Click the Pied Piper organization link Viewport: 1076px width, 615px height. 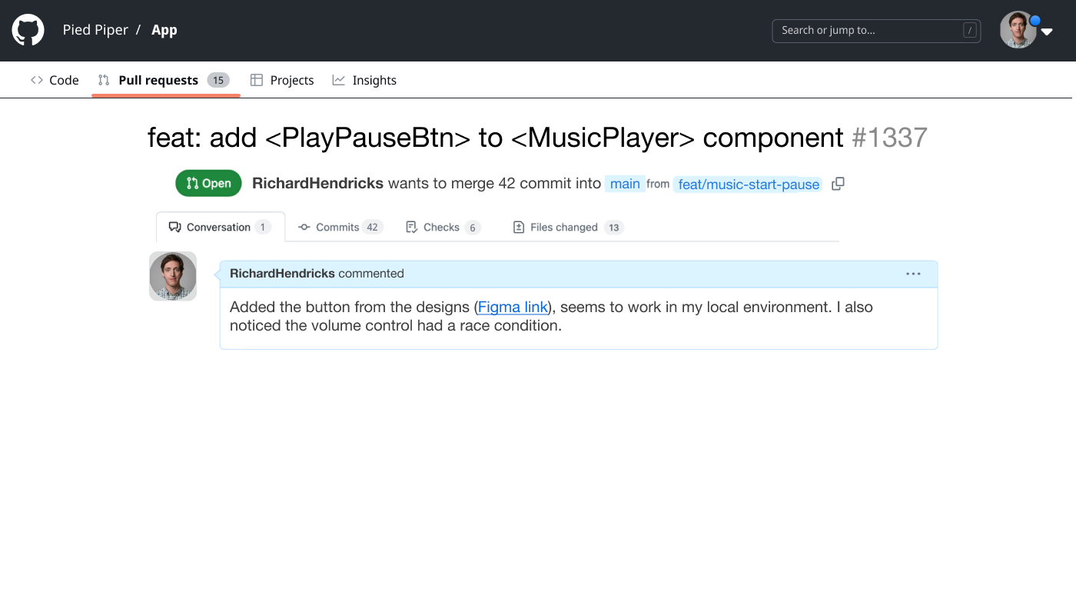pyautogui.click(x=95, y=30)
